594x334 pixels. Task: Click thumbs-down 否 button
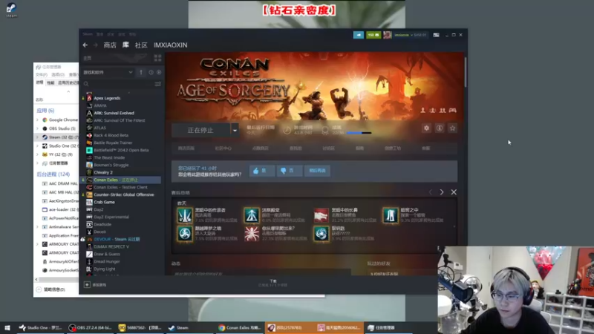(x=289, y=171)
